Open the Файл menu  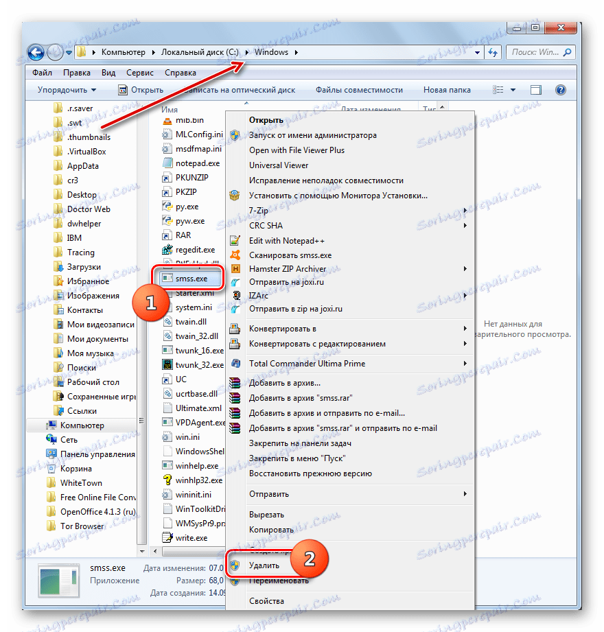(x=43, y=73)
